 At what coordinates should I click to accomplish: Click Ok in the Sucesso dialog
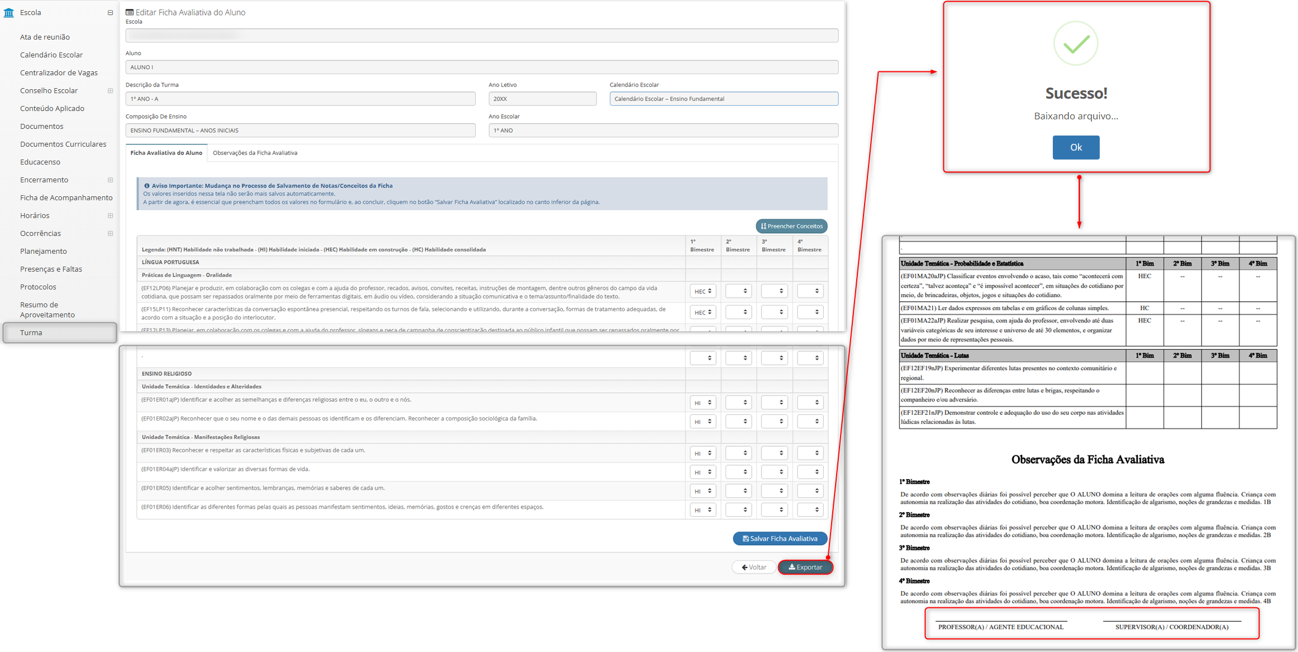(1076, 147)
